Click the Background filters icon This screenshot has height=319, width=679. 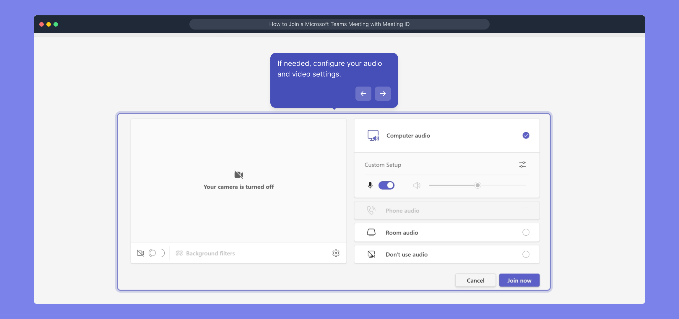(x=179, y=253)
